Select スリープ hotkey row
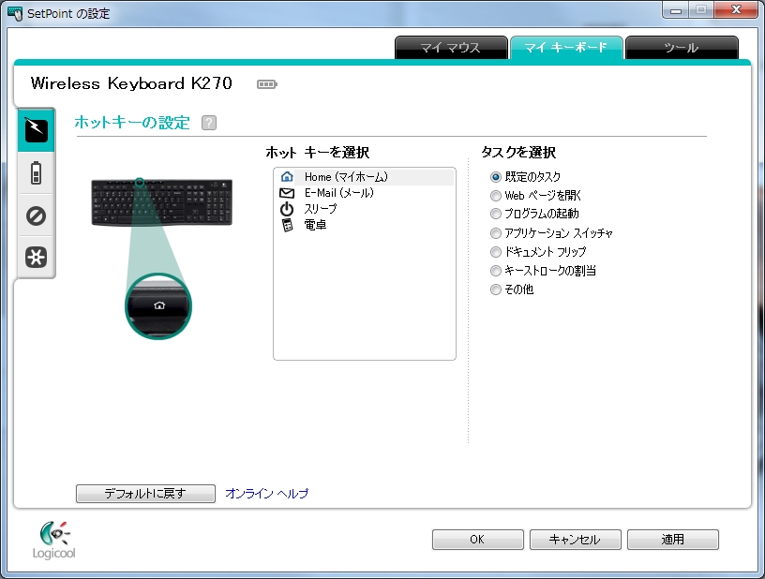Viewport: 765px width, 579px height. pos(365,209)
